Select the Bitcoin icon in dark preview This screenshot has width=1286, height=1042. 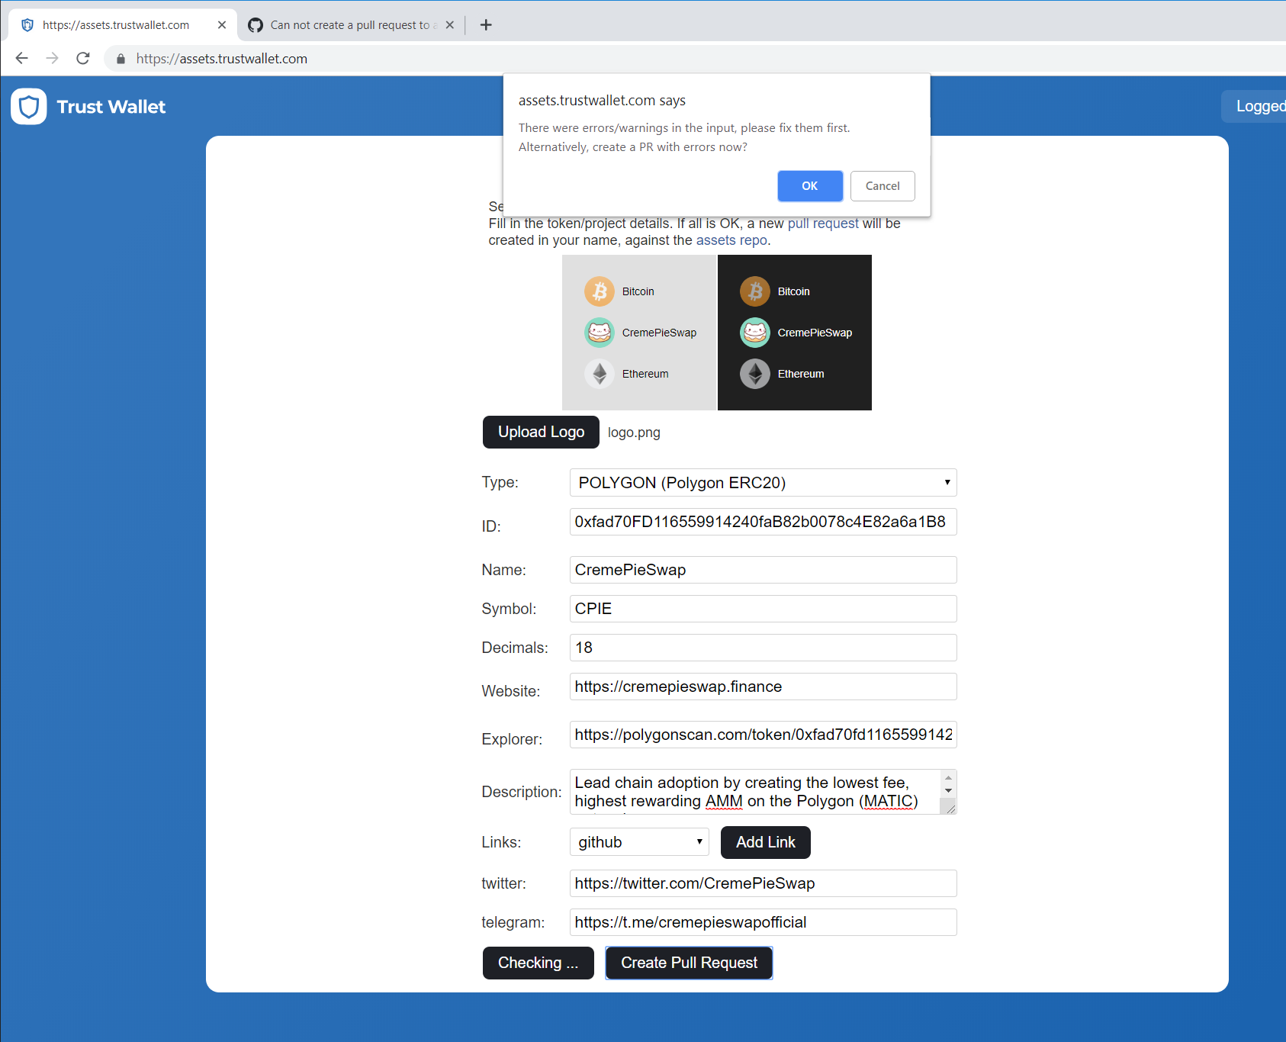(x=754, y=291)
